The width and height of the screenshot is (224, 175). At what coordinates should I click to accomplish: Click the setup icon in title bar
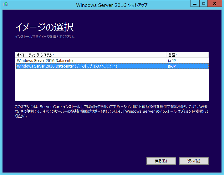point(6,4)
